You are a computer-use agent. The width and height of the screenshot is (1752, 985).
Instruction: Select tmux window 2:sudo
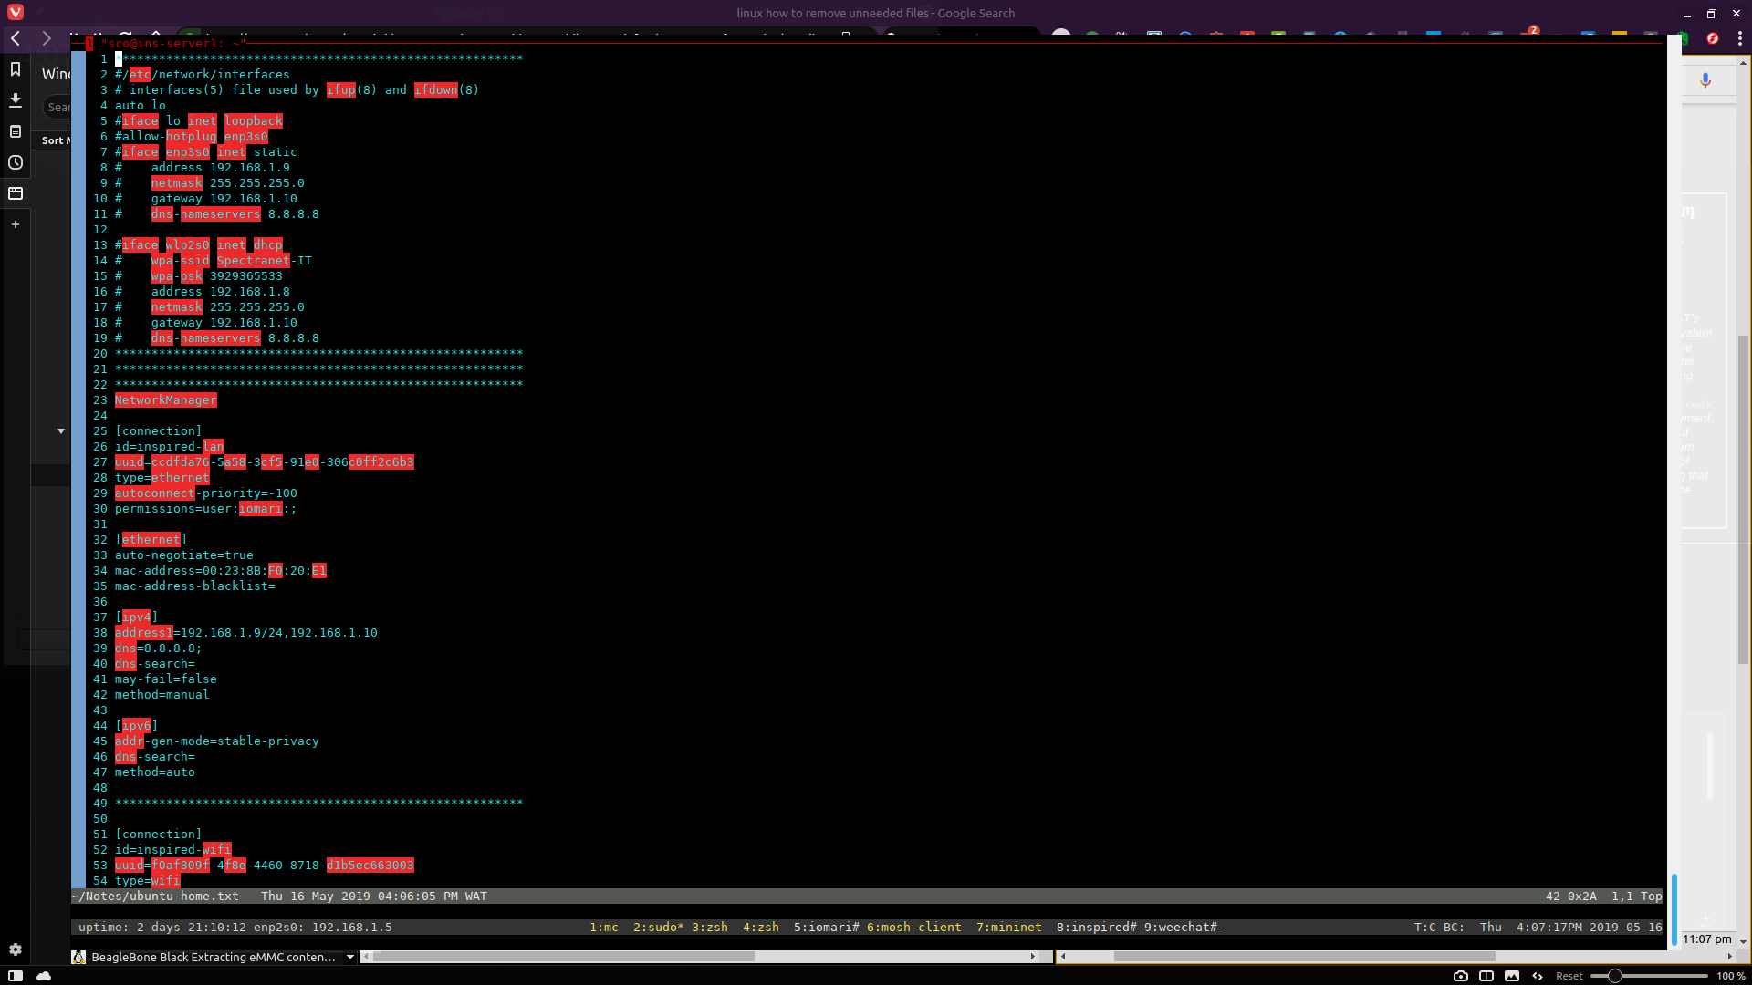[x=658, y=927]
